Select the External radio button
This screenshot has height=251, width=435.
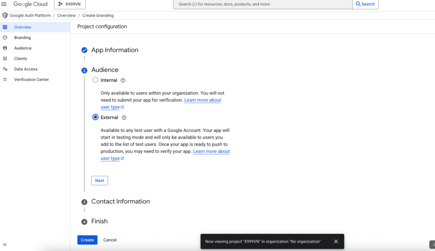point(96,117)
